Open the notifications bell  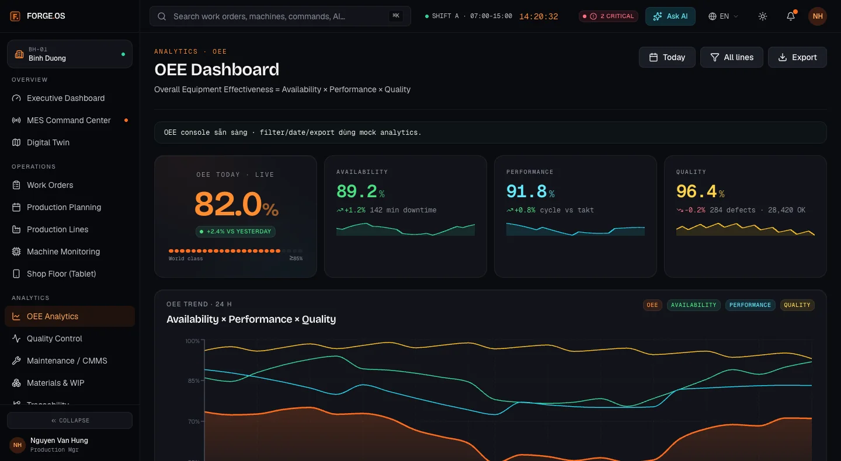coord(791,16)
